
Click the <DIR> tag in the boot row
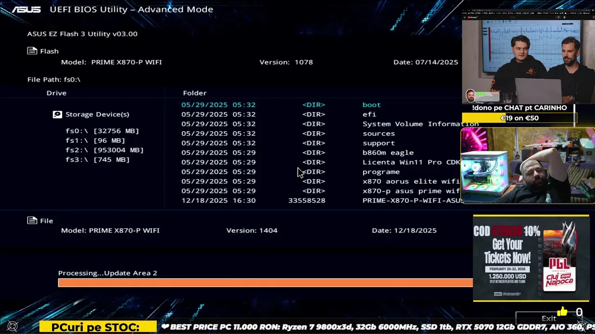[314, 105]
